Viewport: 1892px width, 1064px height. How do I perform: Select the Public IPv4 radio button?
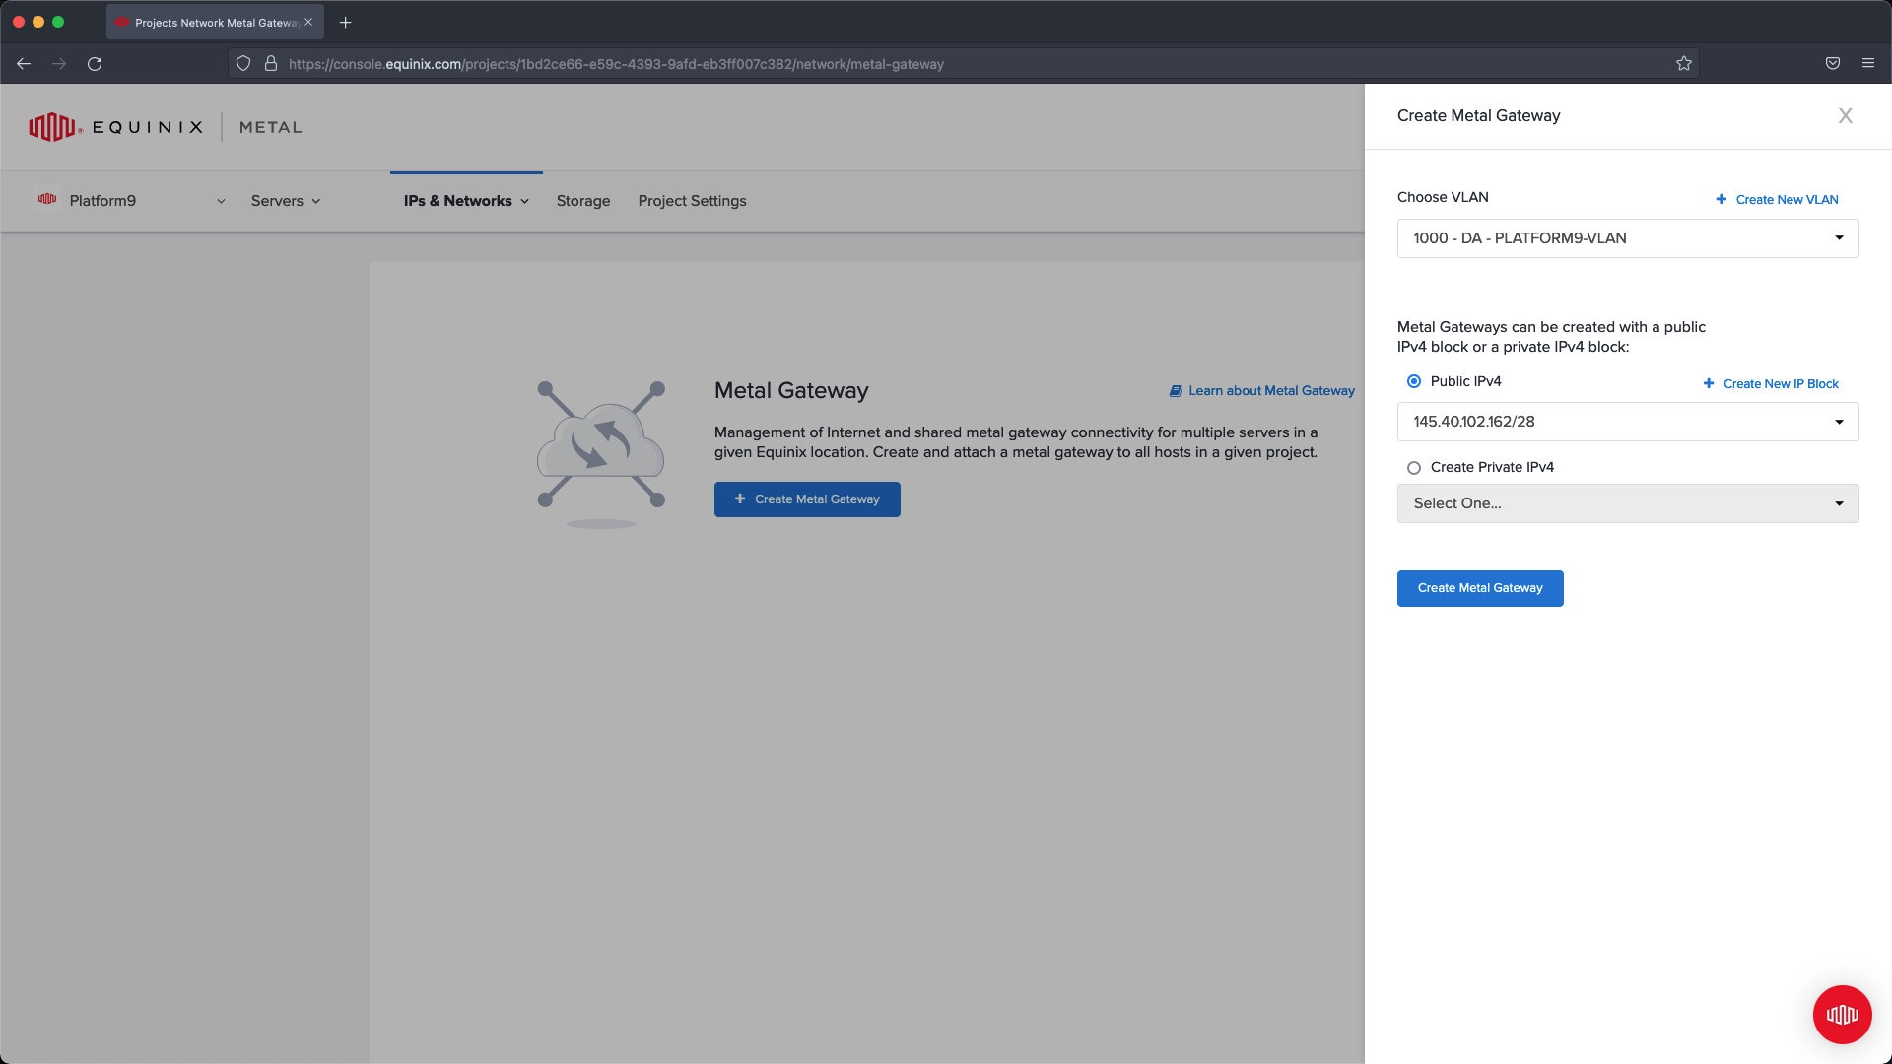1414,382
